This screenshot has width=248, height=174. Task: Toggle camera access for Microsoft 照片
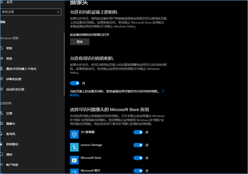138,171
